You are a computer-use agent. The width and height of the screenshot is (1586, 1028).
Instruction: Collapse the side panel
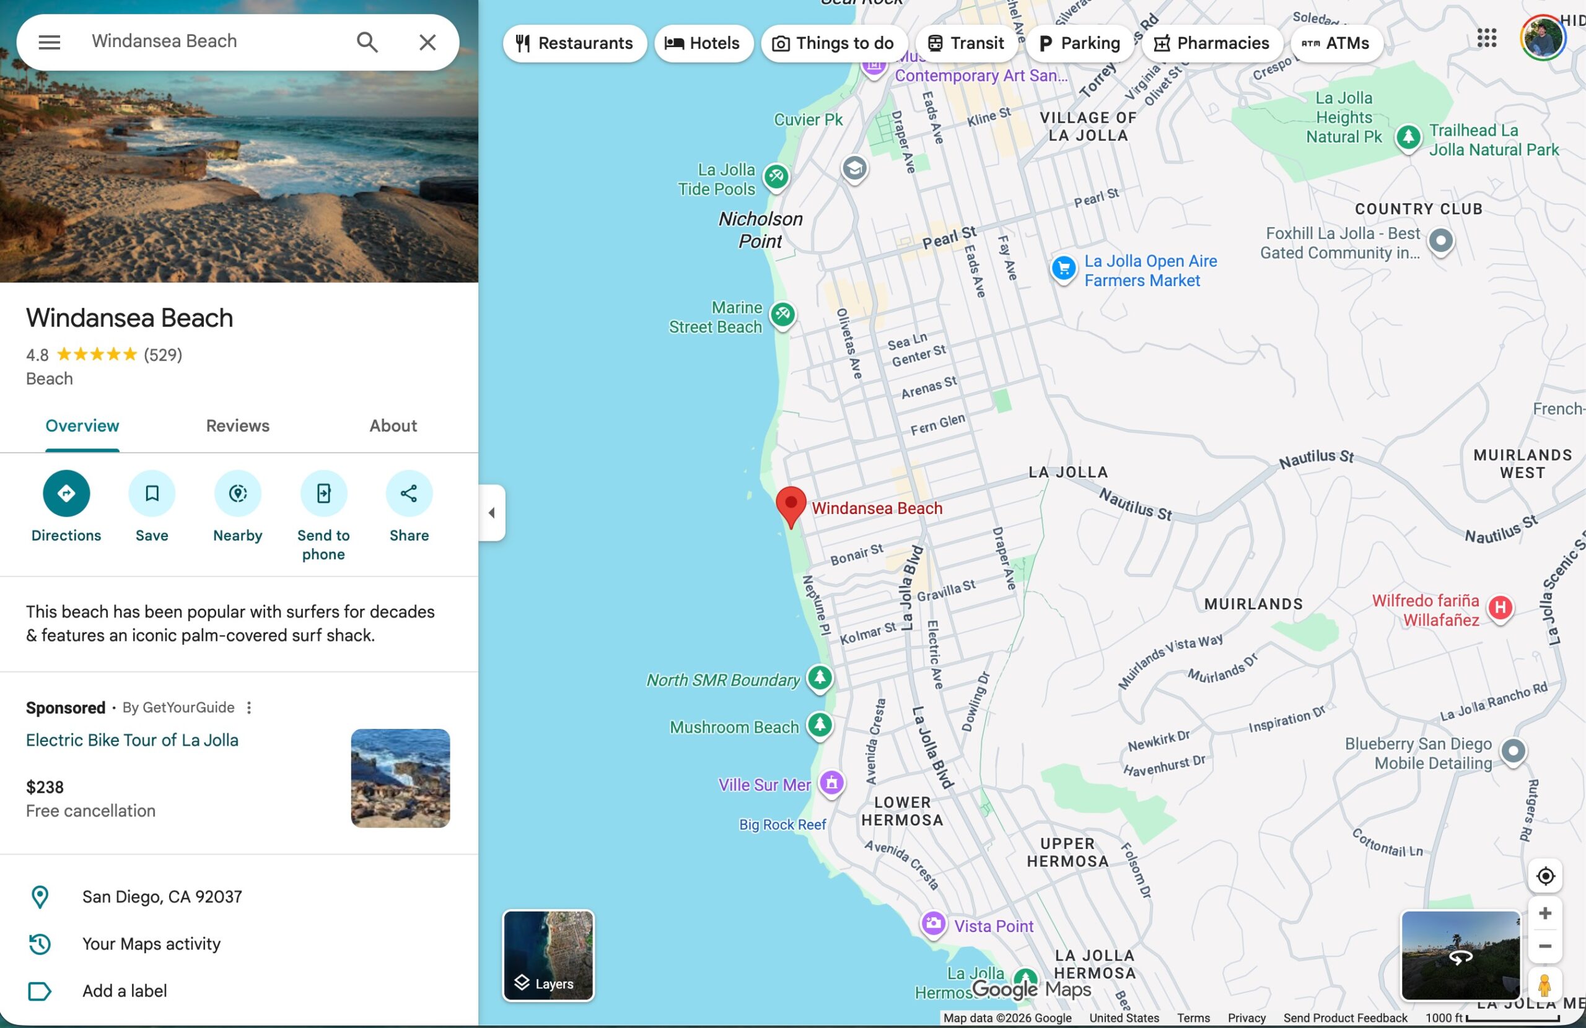coord(492,512)
